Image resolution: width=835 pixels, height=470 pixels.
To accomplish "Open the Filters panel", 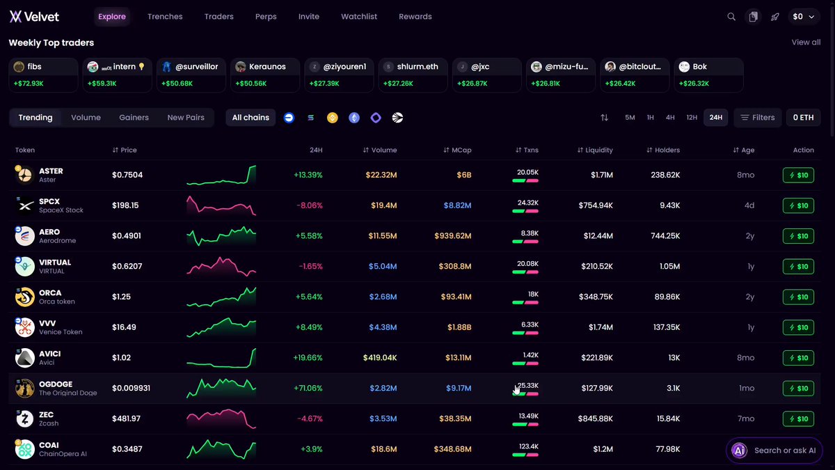I will 758,118.
